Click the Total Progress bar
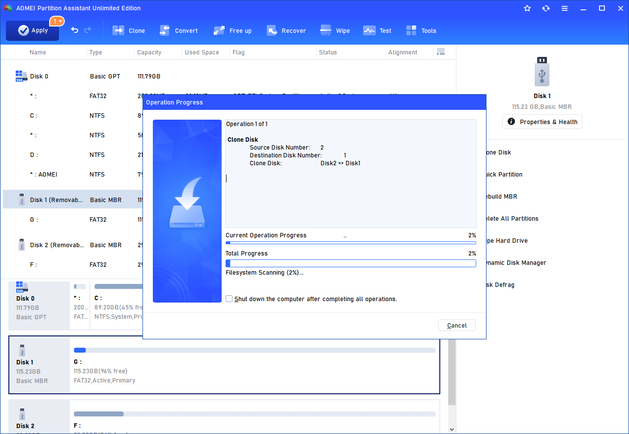This screenshot has width=629, height=434. 351,263
